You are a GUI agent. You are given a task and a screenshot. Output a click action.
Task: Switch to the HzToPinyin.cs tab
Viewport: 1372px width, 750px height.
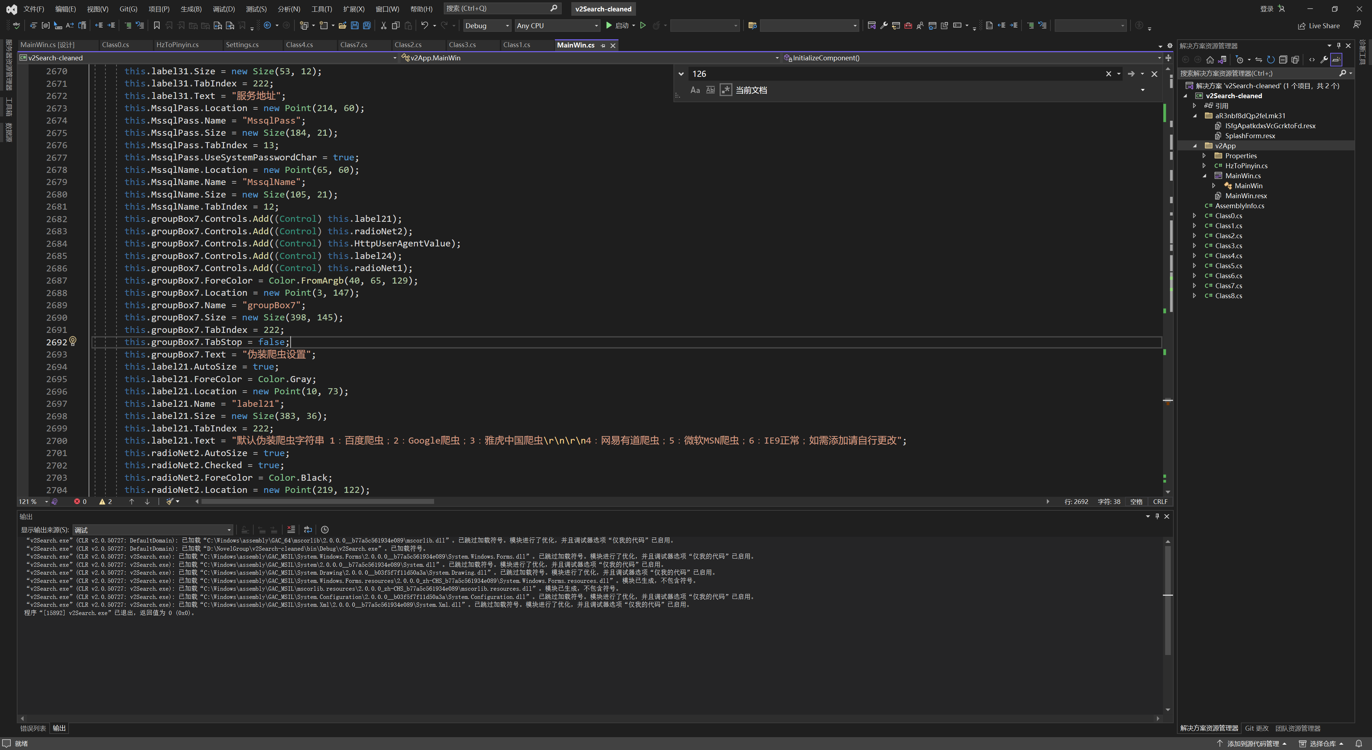point(177,45)
